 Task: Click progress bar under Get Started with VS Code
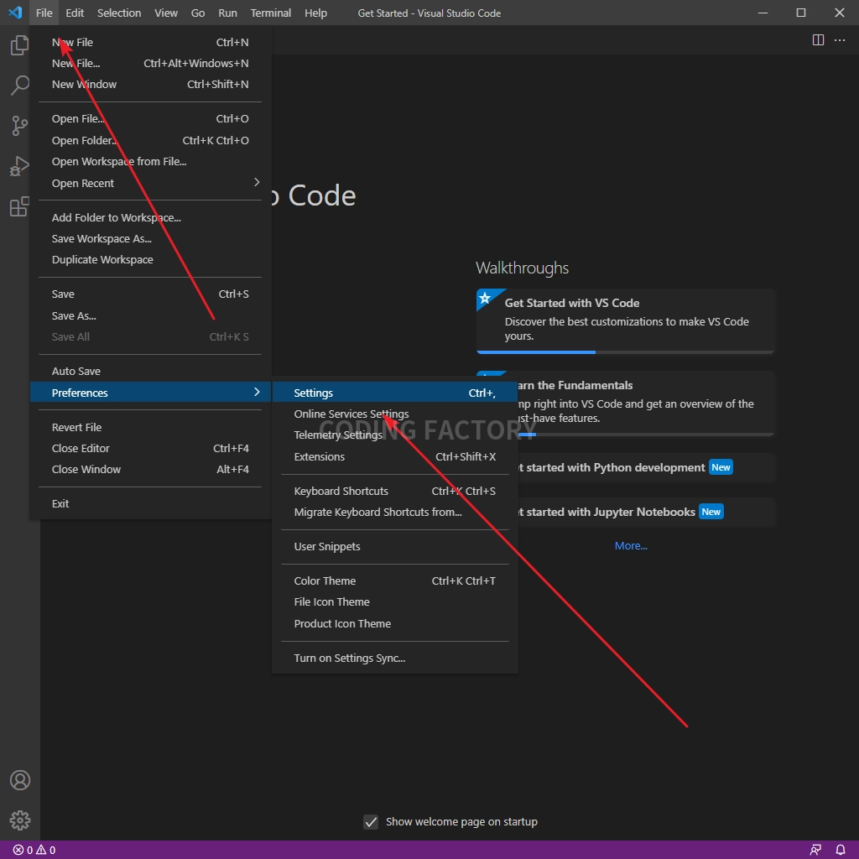(x=625, y=352)
